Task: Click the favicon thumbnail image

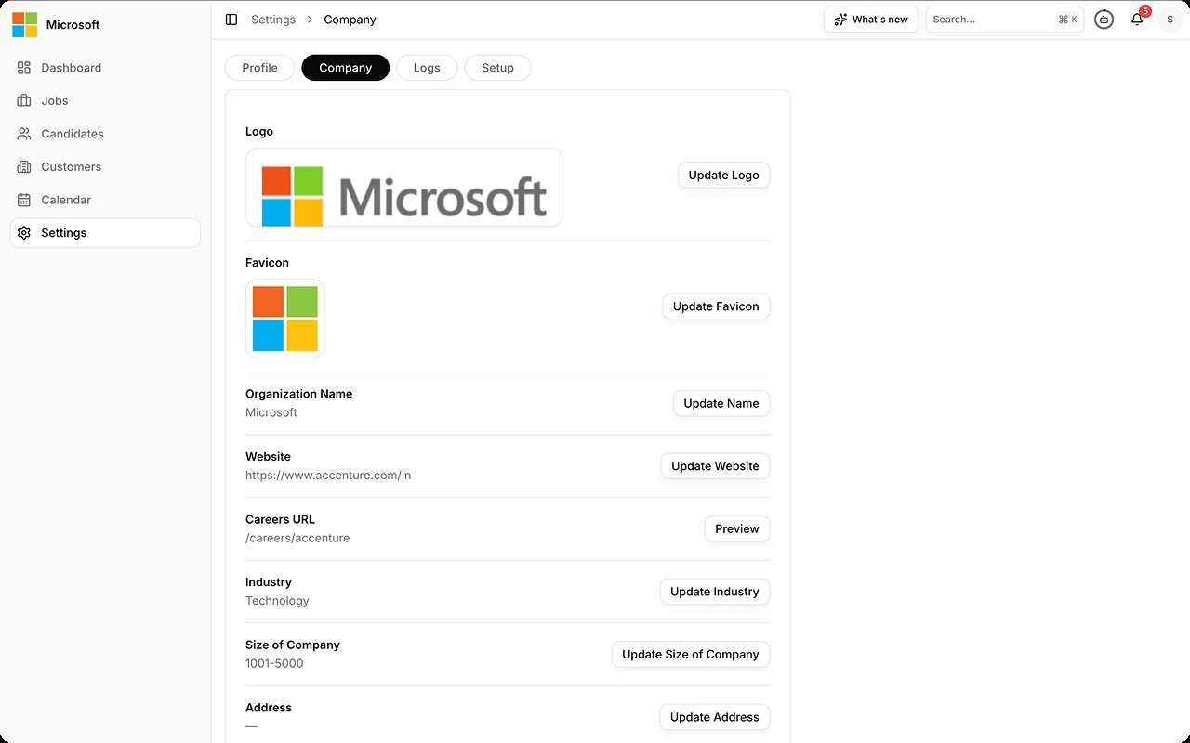Action: pos(285,319)
